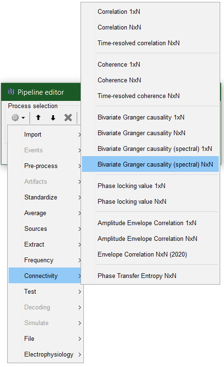Select Phase locking value 1xN
The image size is (224, 367).
[150, 186]
